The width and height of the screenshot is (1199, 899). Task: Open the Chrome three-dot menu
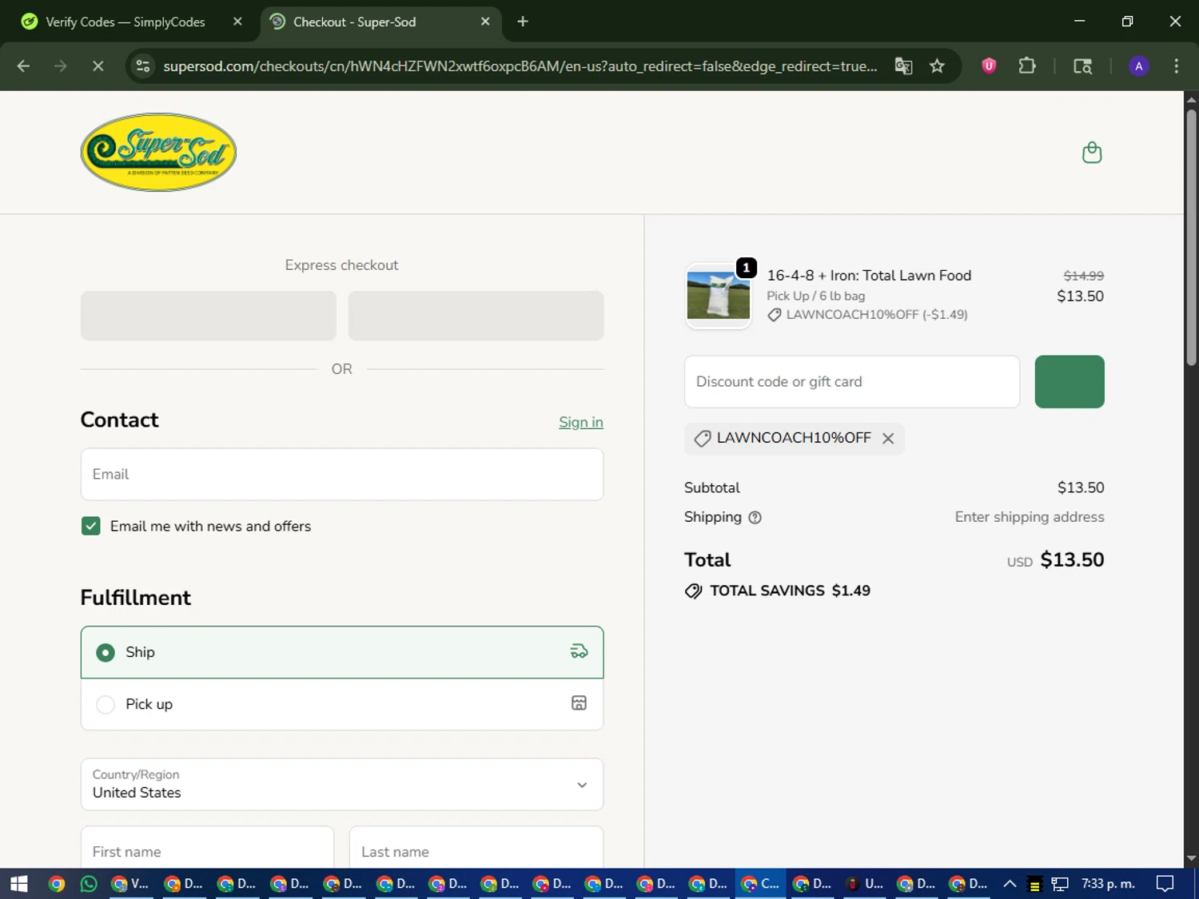click(x=1176, y=66)
